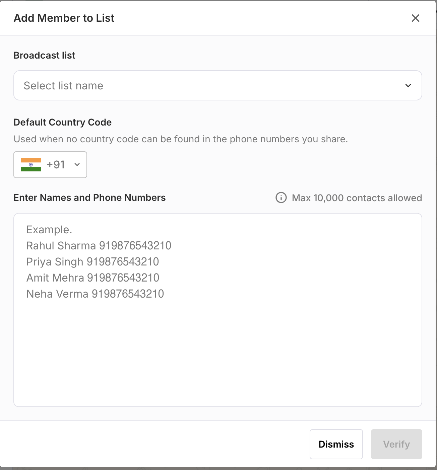Select the +91 country code text
Image resolution: width=437 pixels, height=470 pixels.
56,165
